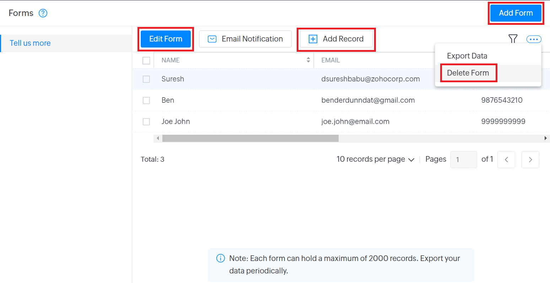Choose Export Data from the menu
Screen dimensions: 550x283
pyautogui.click(x=467, y=56)
